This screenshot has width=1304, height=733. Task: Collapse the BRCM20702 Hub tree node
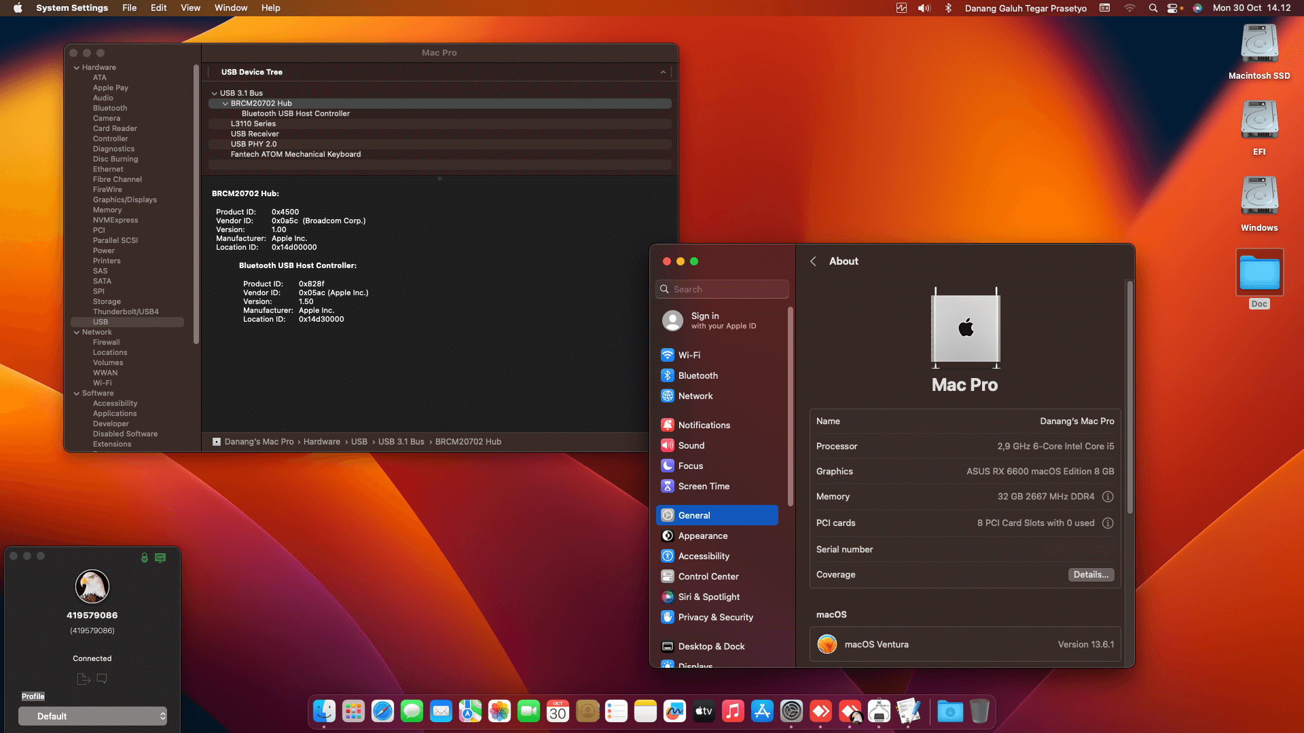(x=225, y=104)
